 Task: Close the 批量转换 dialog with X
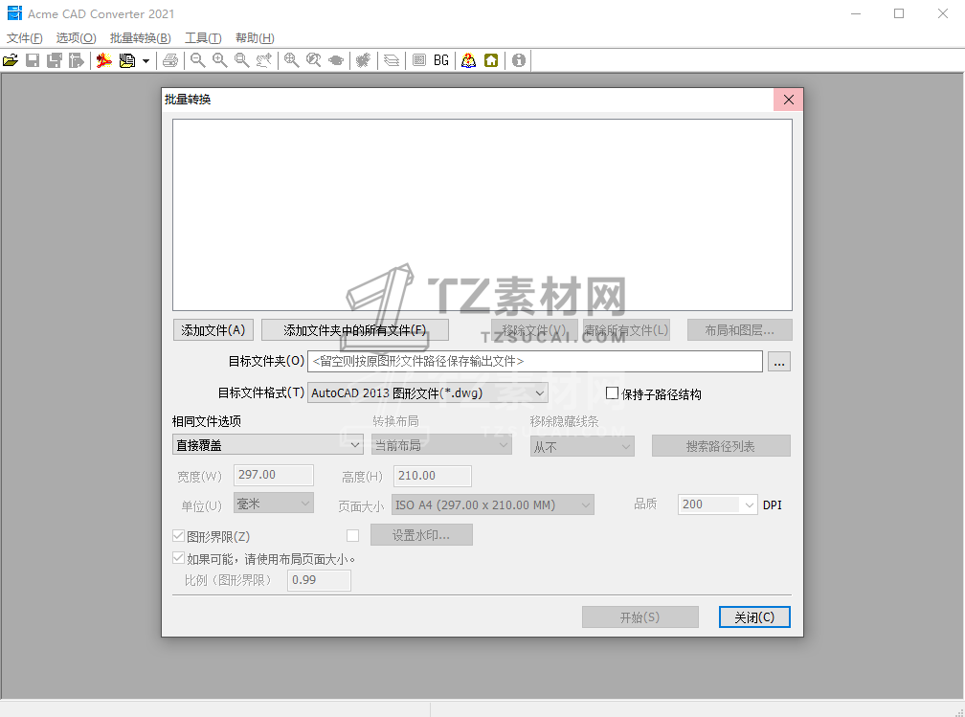[x=789, y=100]
